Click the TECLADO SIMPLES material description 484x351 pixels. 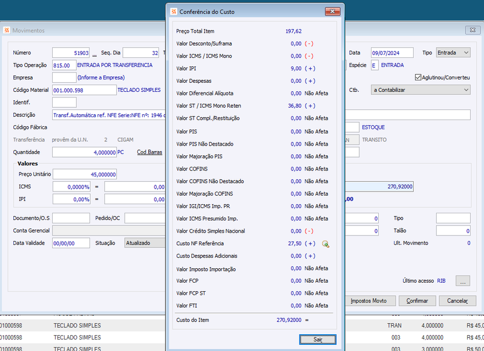click(139, 90)
